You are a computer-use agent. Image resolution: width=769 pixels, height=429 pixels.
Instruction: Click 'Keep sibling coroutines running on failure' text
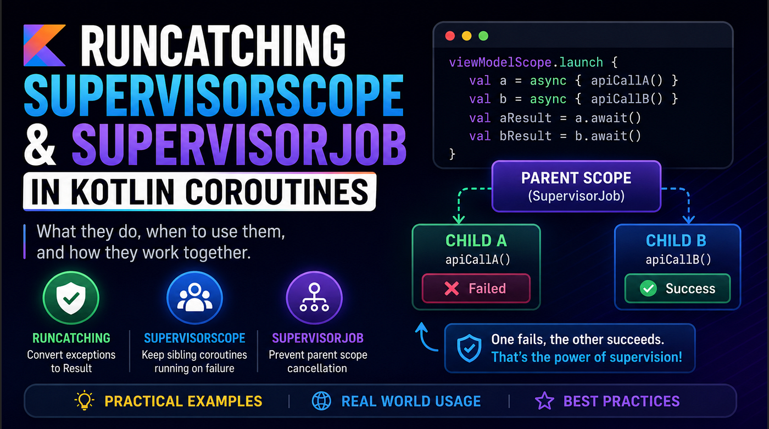click(194, 362)
